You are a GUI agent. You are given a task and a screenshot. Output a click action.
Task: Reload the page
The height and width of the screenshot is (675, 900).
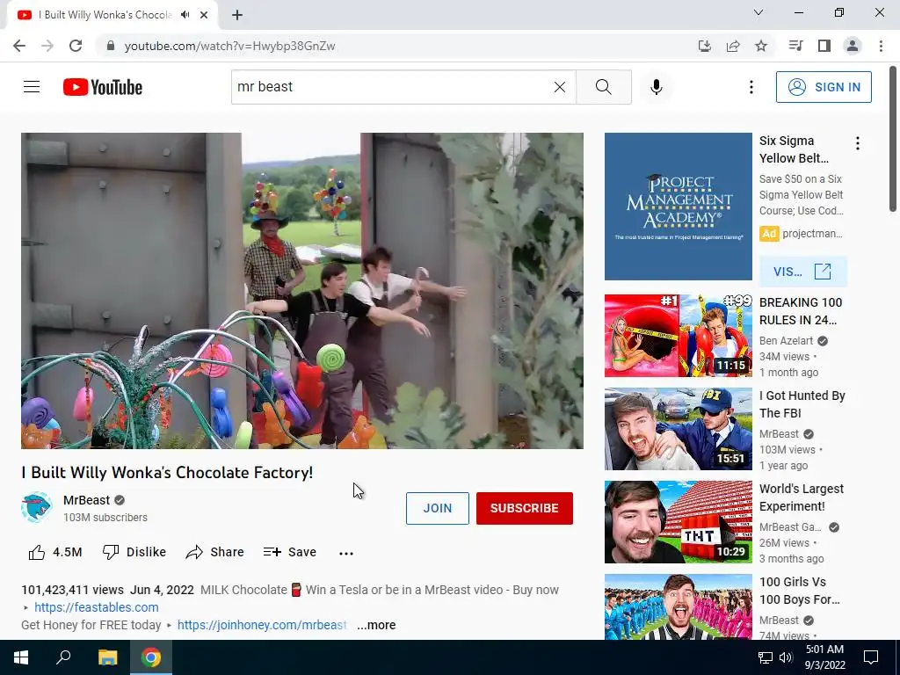76,46
